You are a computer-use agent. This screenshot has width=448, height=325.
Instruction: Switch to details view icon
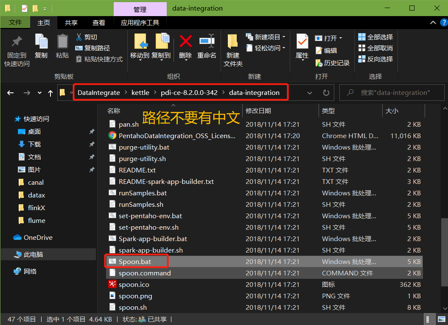tap(429, 319)
